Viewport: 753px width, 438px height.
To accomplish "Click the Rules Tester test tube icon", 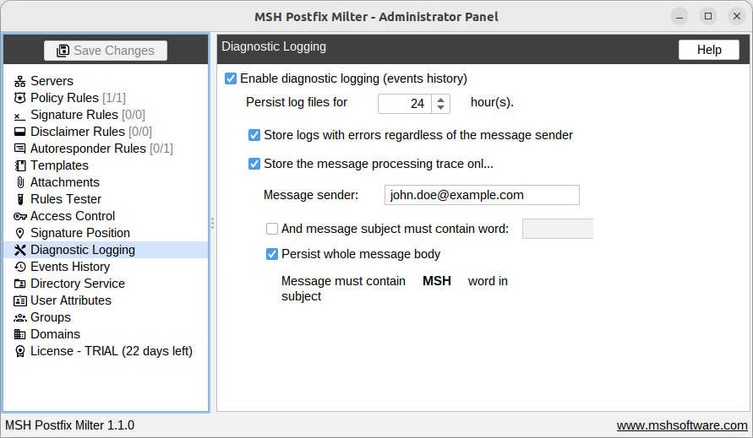I will tap(19, 199).
